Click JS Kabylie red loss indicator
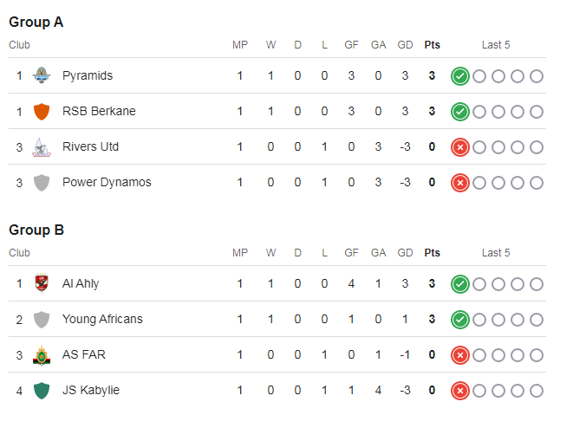 tap(460, 391)
